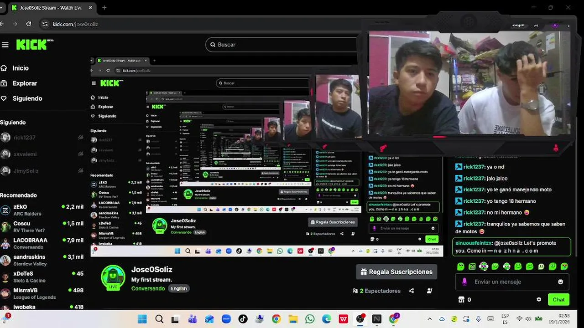Open Task View on the taskbar
This screenshot has height=328, width=584.
click(175, 319)
